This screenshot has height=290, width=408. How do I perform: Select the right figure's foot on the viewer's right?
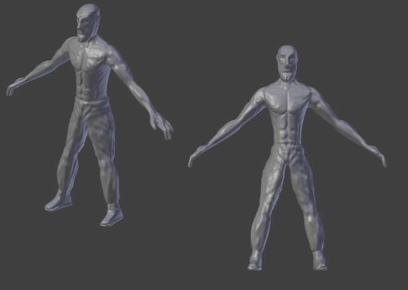(x=320, y=260)
